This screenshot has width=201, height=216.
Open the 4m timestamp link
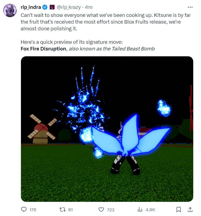(x=89, y=7)
